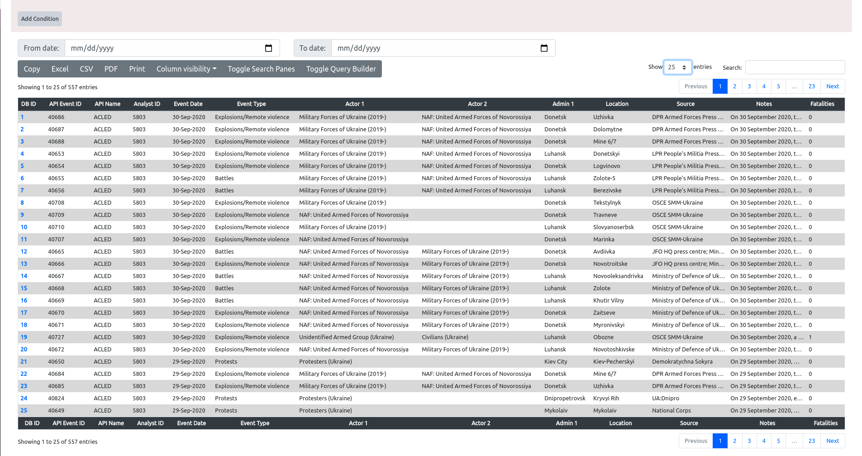
Task: Toggle Search Panes
Action: tap(261, 69)
